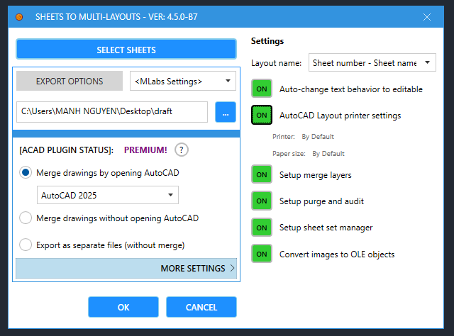Select Merge drawings without opening AutoCAD
Image resolution: width=454 pixels, height=336 pixels.
tap(26, 218)
